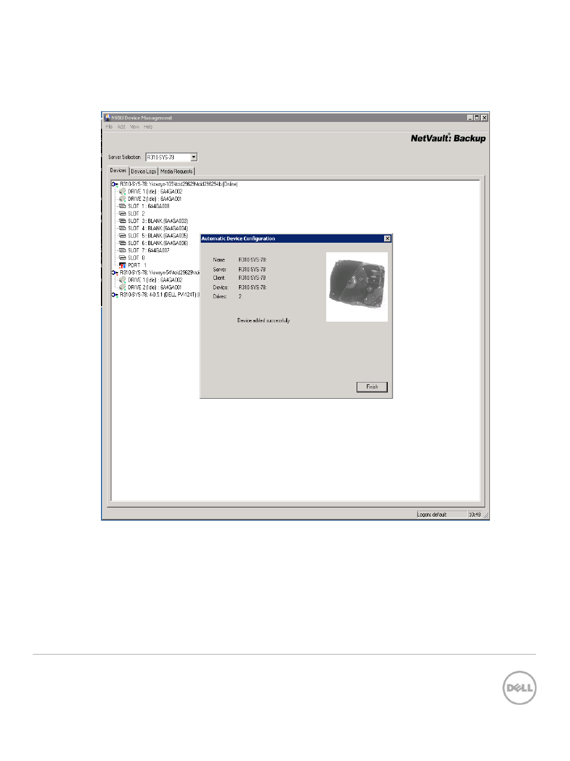Switch to the Devices tab
The height and width of the screenshot is (761, 570).
click(118, 170)
